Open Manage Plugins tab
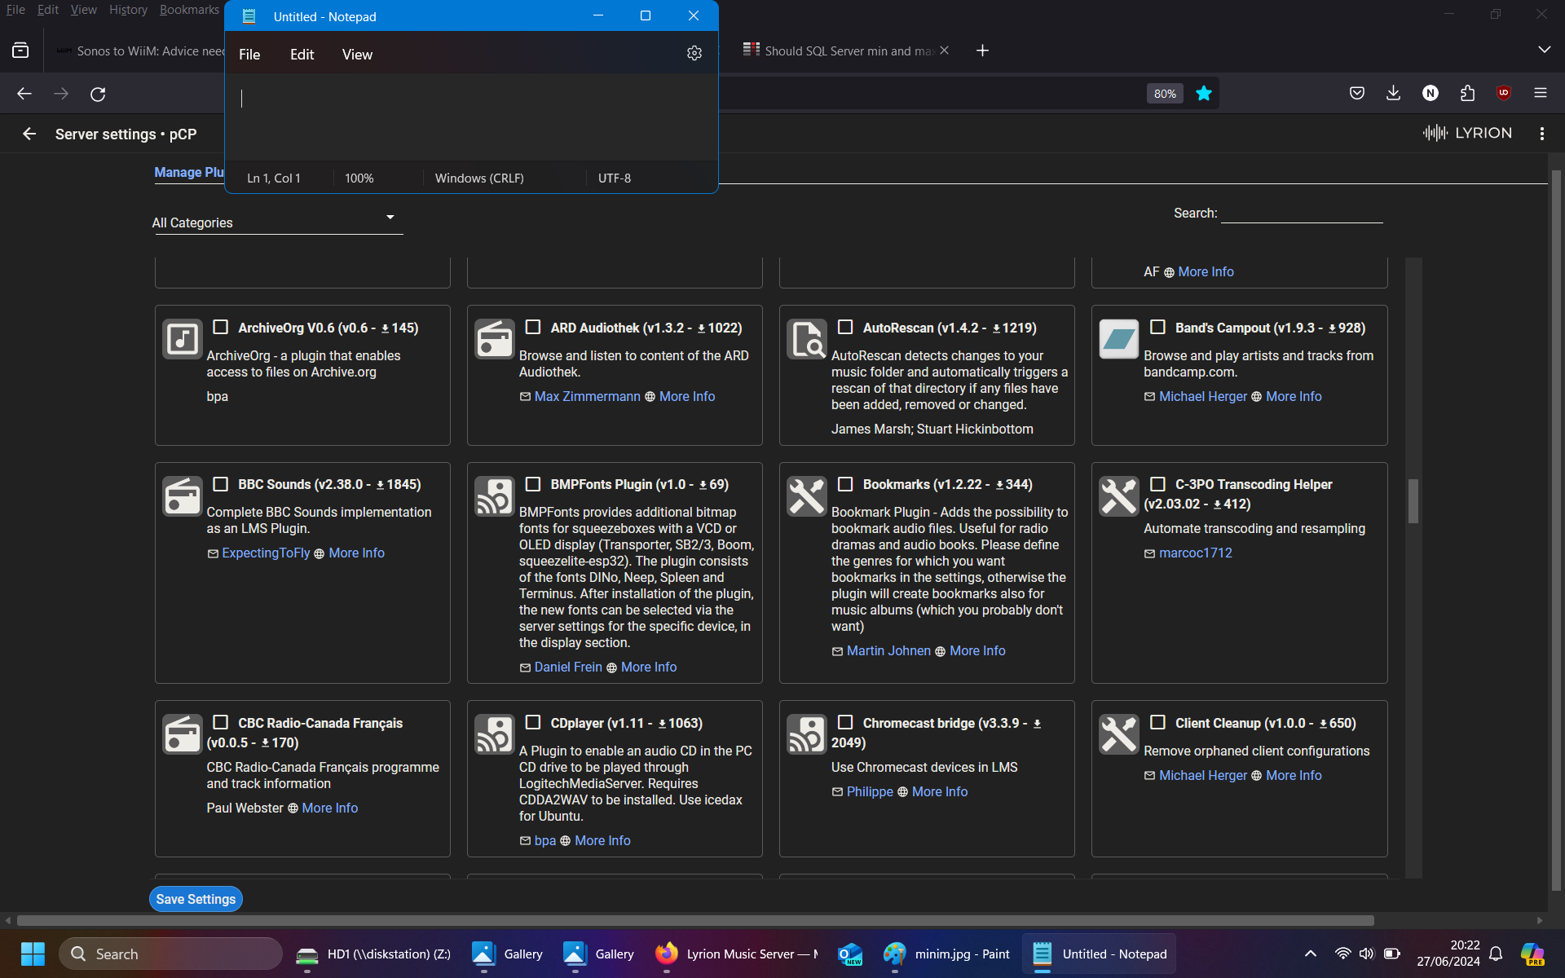1565x978 pixels. tap(189, 172)
